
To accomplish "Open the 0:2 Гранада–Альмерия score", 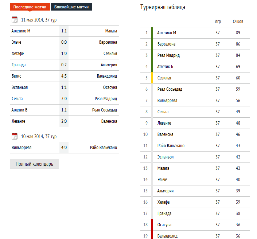I will coord(64,65).
